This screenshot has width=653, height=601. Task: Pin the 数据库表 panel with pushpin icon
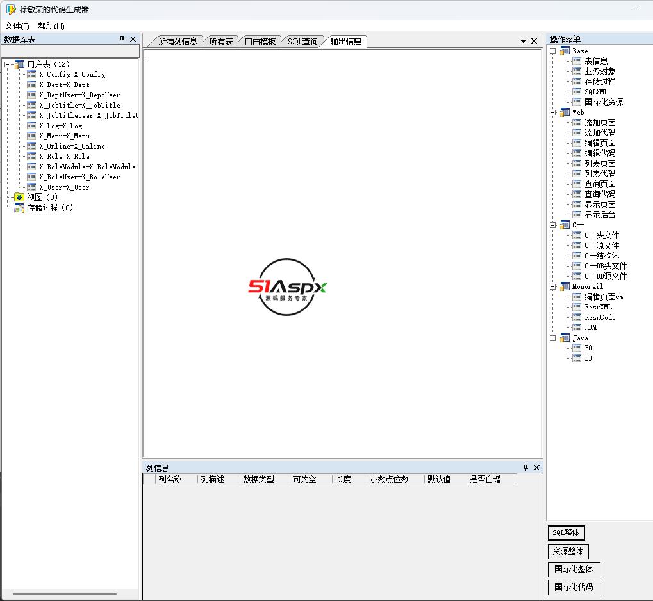pos(122,38)
